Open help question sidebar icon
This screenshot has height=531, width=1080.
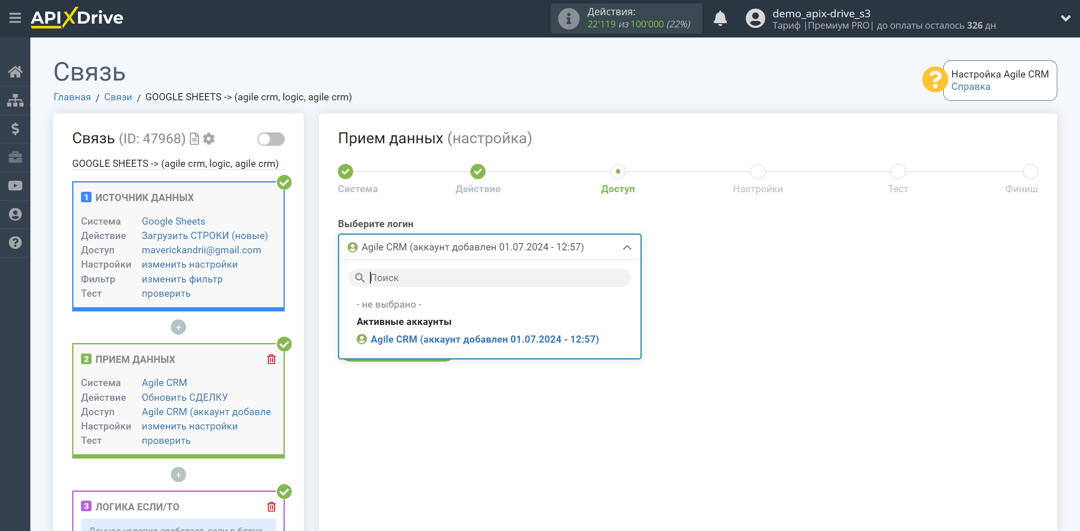(15, 243)
